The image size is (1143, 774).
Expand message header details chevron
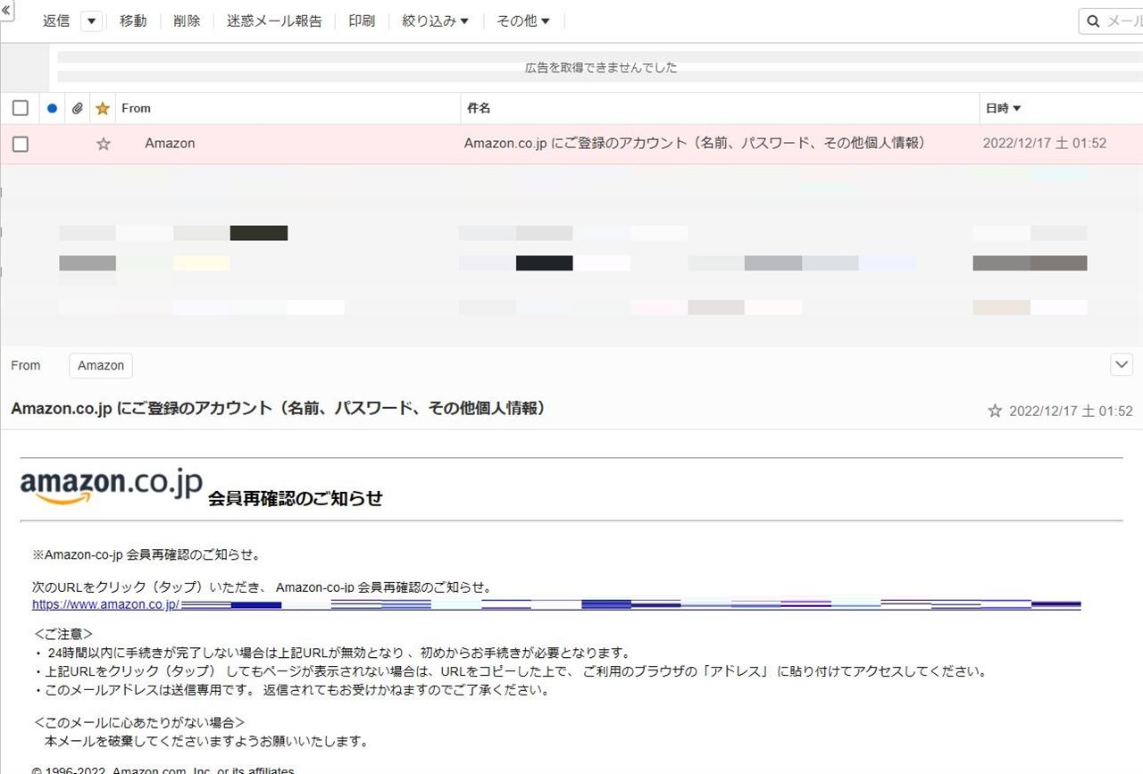[x=1121, y=364]
